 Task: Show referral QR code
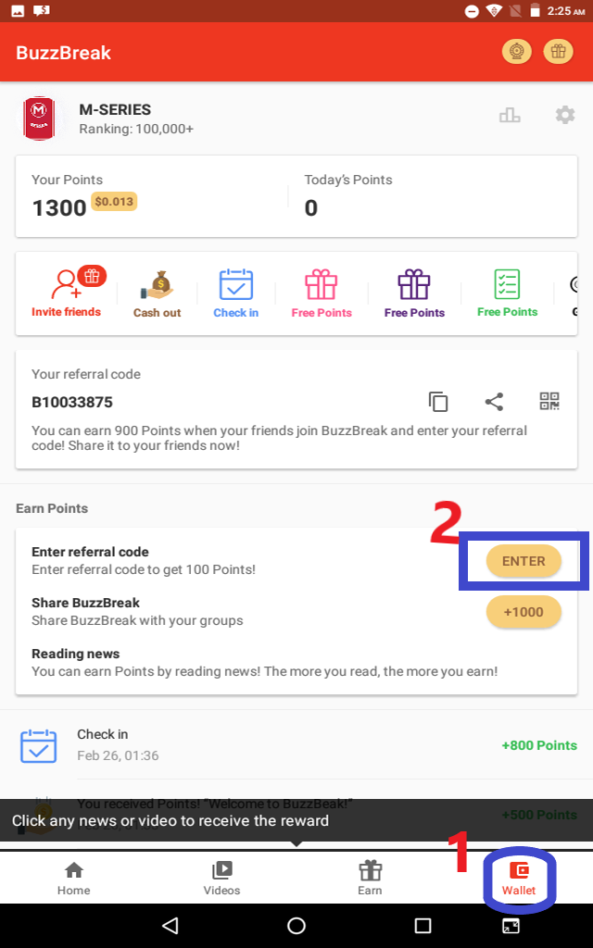549,402
